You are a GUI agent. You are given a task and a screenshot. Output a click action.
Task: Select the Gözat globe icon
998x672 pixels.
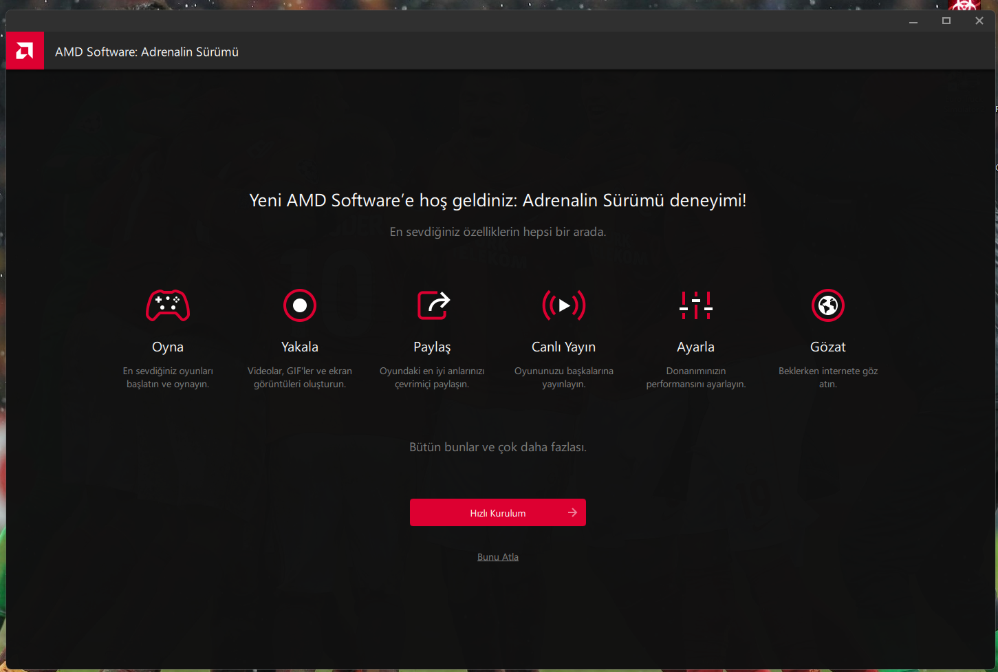(x=828, y=305)
